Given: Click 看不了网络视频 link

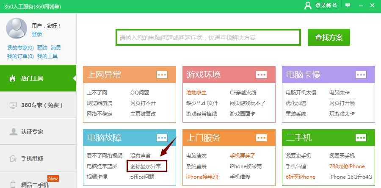Looking at the screenshot, I should tap(105, 156).
